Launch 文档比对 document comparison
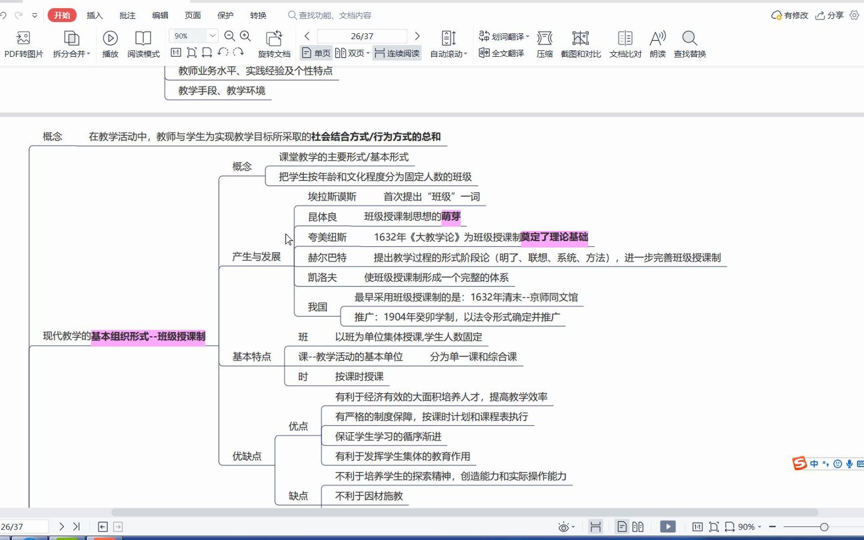This screenshot has height=540, width=864. point(624,43)
